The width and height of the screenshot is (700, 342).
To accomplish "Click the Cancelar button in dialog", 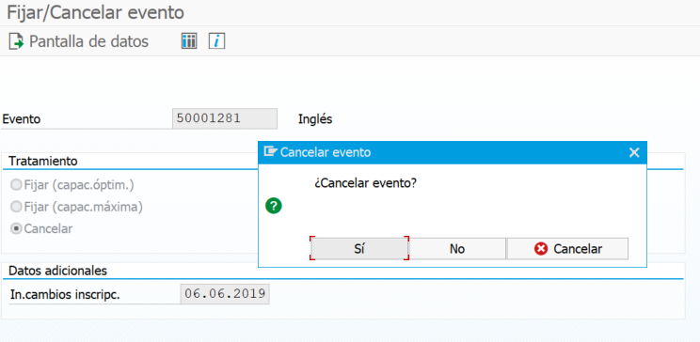I will pyautogui.click(x=567, y=249).
